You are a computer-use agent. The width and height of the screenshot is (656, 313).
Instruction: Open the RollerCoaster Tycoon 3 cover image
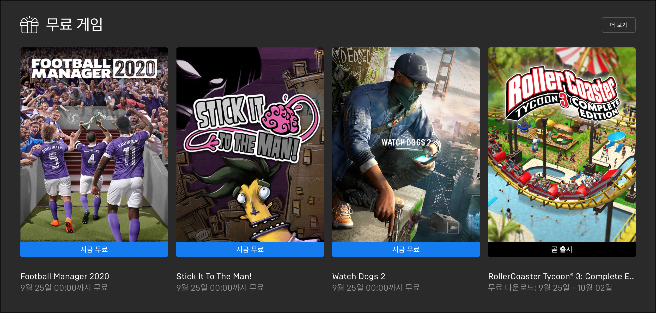pos(562,145)
